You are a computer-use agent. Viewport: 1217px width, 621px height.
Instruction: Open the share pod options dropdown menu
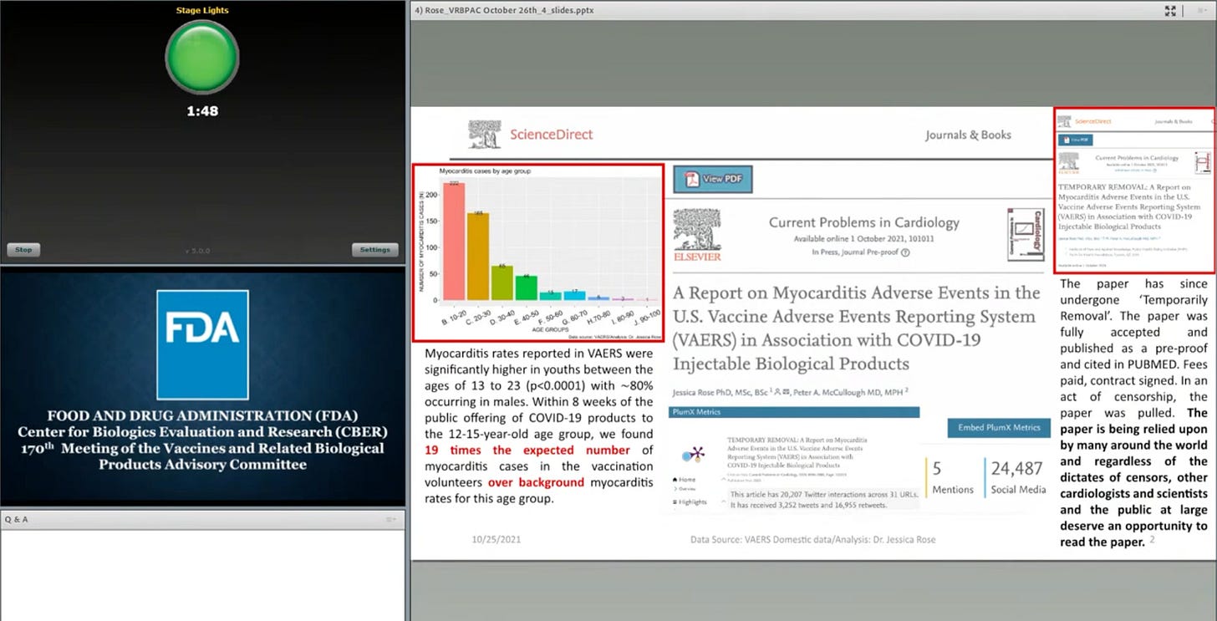click(x=1201, y=11)
